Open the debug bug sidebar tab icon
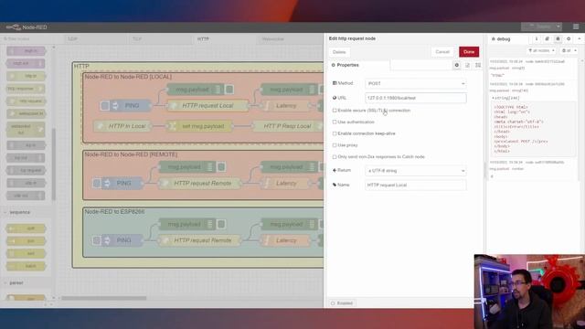Image resolution: width=585 pixels, height=329 pixels. (x=558, y=38)
